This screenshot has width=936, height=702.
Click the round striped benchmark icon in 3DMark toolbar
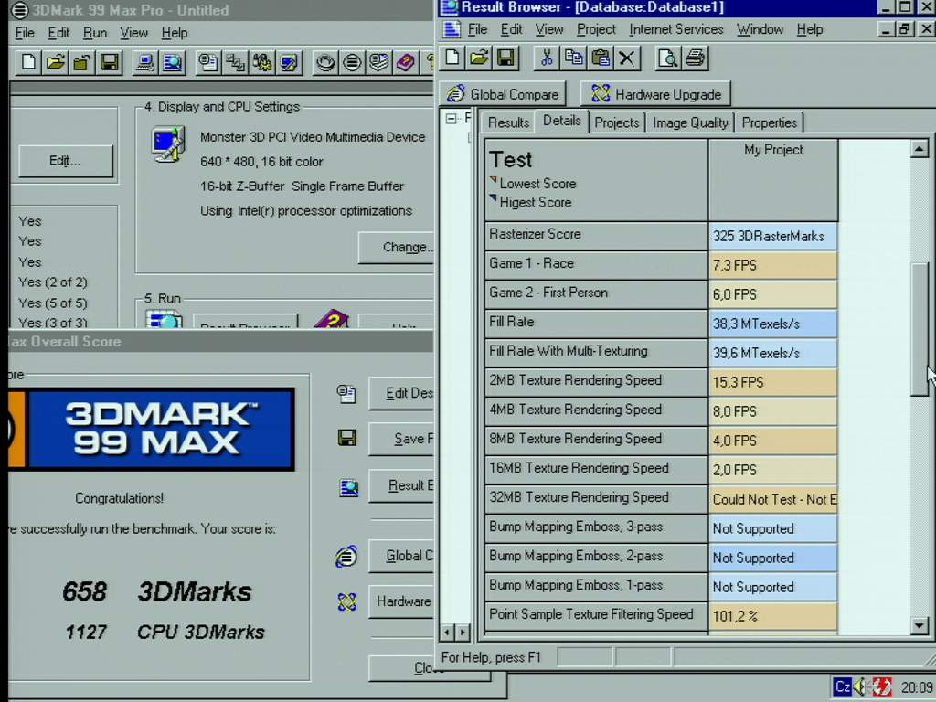pyautogui.click(x=352, y=62)
